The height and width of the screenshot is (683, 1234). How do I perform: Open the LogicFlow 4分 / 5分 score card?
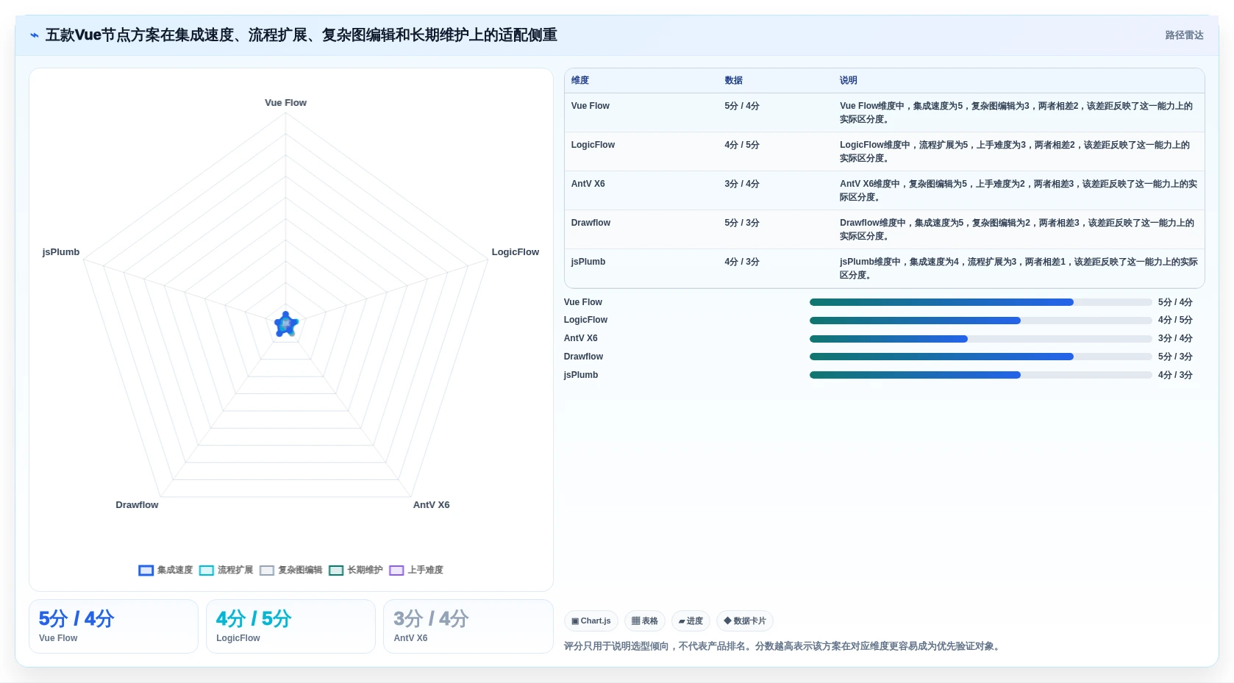(x=290, y=626)
